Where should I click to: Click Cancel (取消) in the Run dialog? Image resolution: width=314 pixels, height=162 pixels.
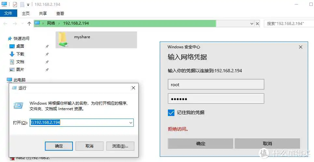click(89, 146)
